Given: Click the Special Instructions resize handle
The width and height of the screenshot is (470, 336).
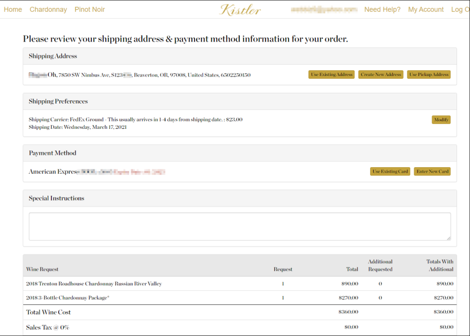Looking at the screenshot, I should coord(449,238).
